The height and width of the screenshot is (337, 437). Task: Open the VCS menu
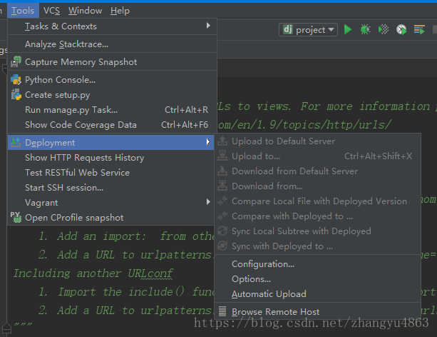[51, 11]
